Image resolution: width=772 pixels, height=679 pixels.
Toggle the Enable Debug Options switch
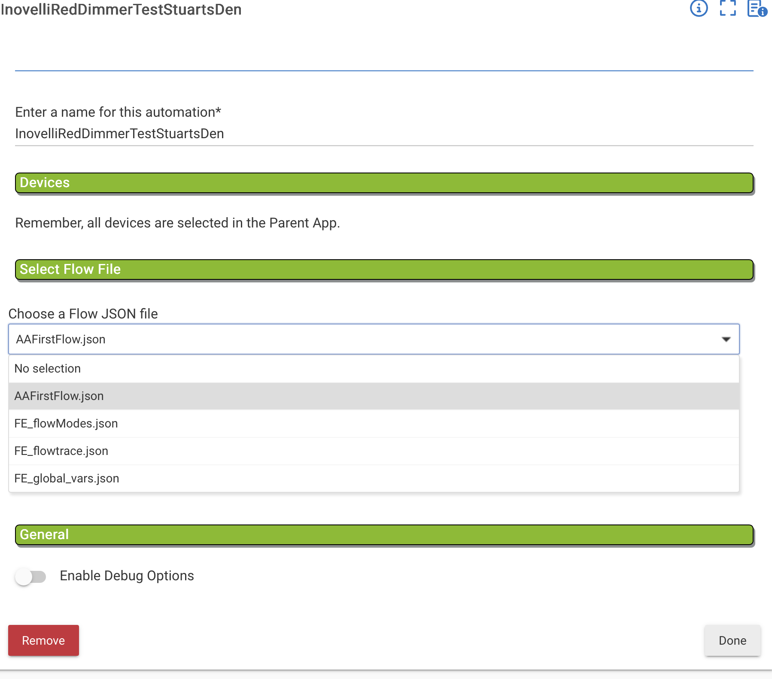click(x=30, y=576)
